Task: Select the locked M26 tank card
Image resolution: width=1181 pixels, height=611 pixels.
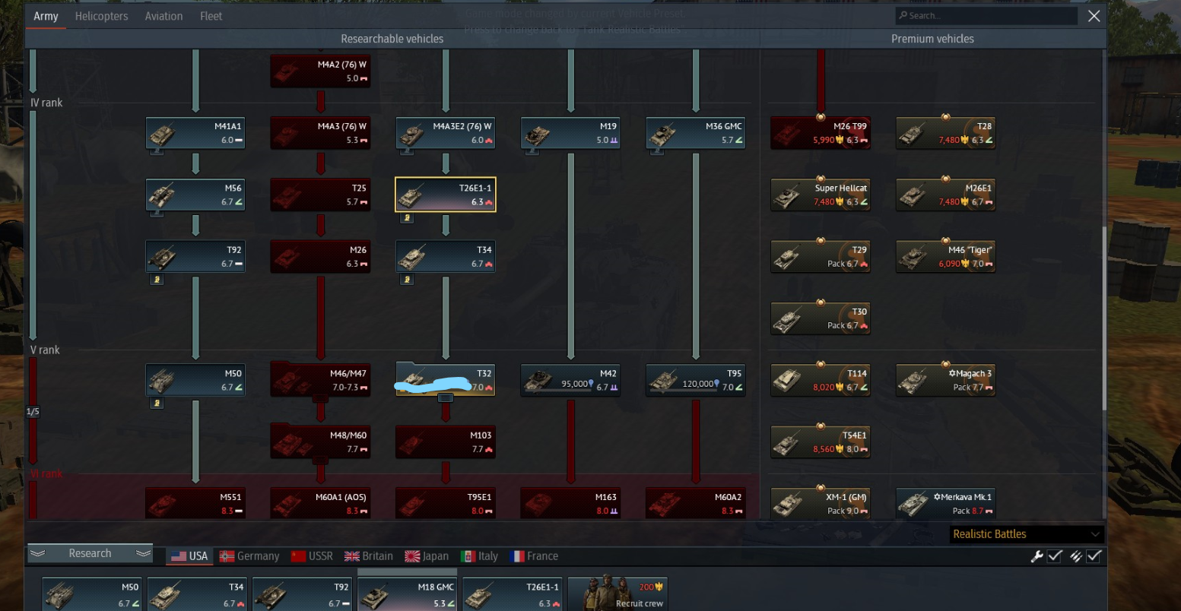Action: [x=320, y=256]
